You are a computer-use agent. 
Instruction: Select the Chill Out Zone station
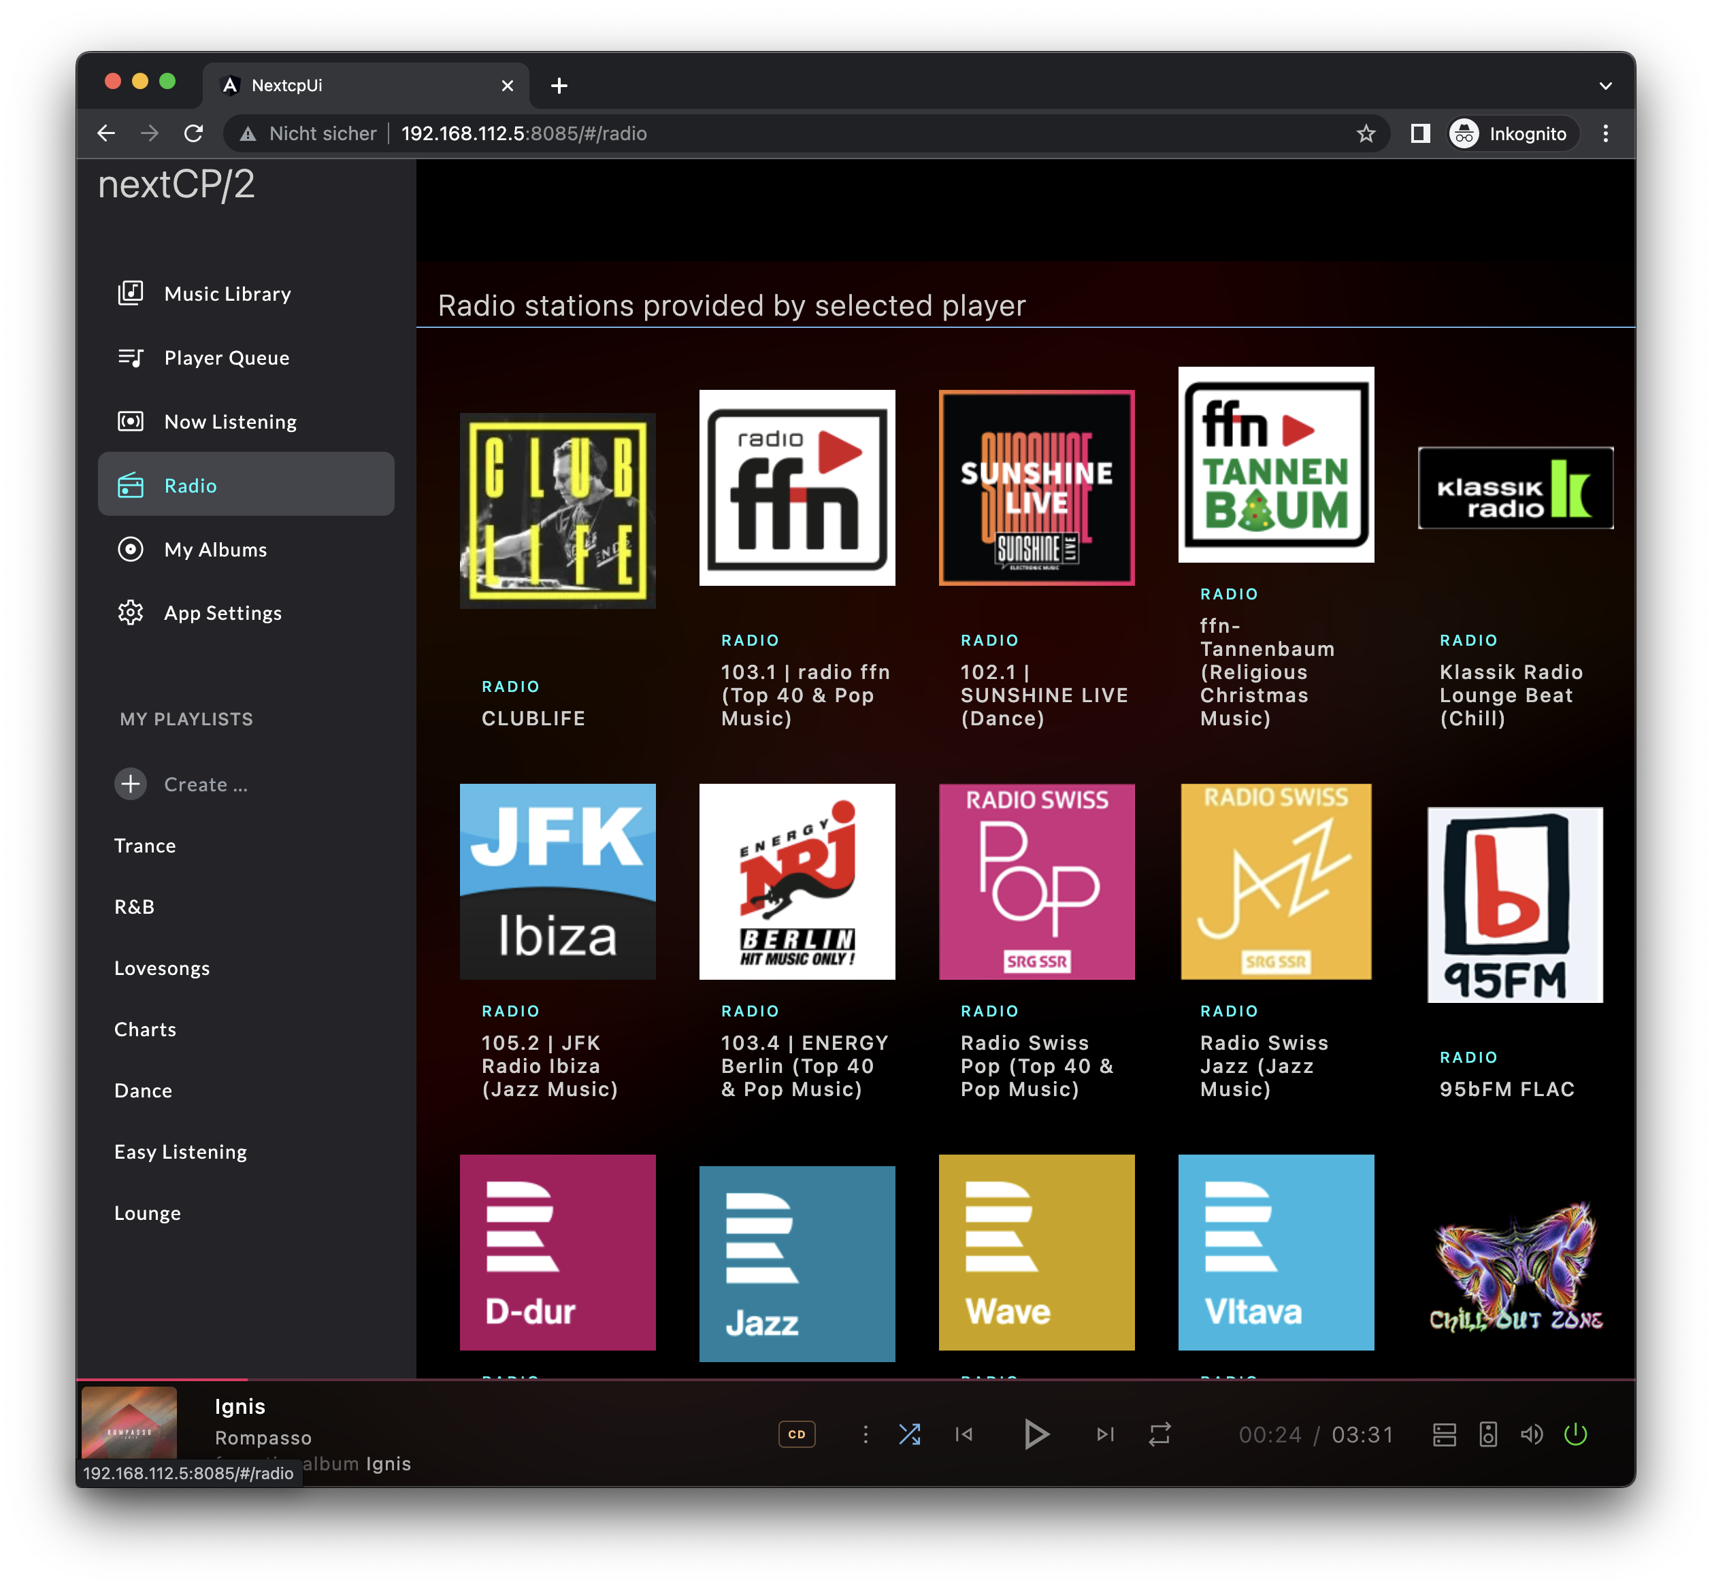pyautogui.click(x=1515, y=1268)
